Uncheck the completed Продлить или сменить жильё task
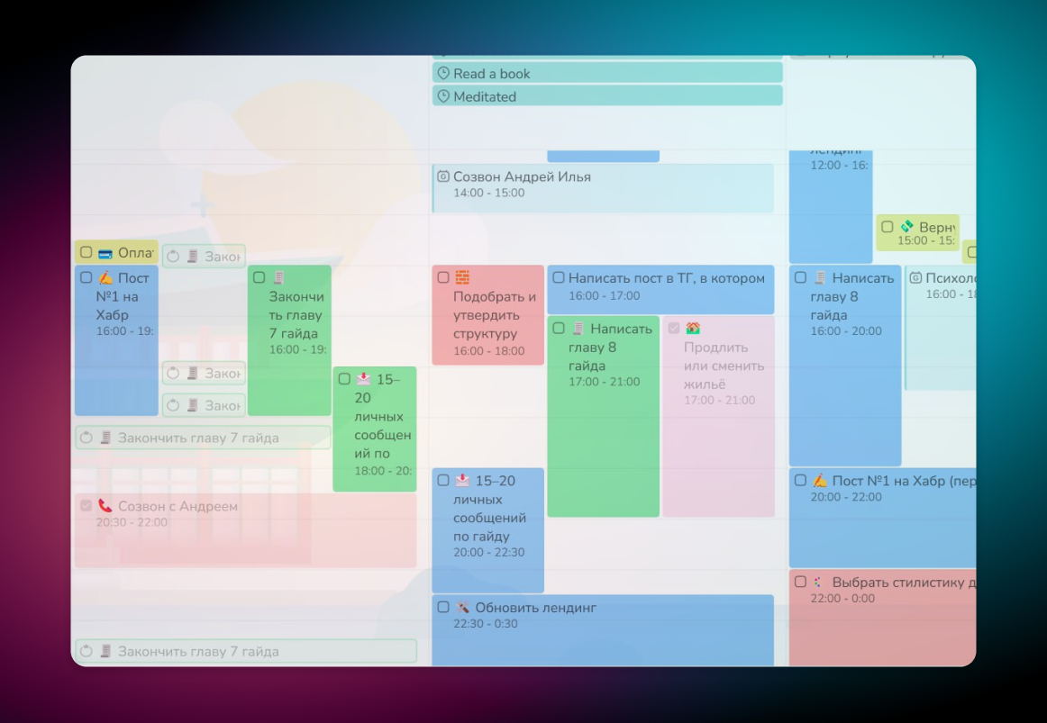 click(673, 327)
